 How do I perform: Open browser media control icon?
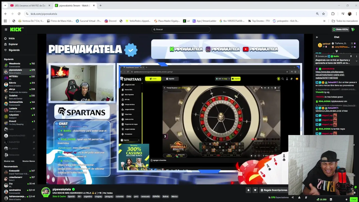click(343, 14)
